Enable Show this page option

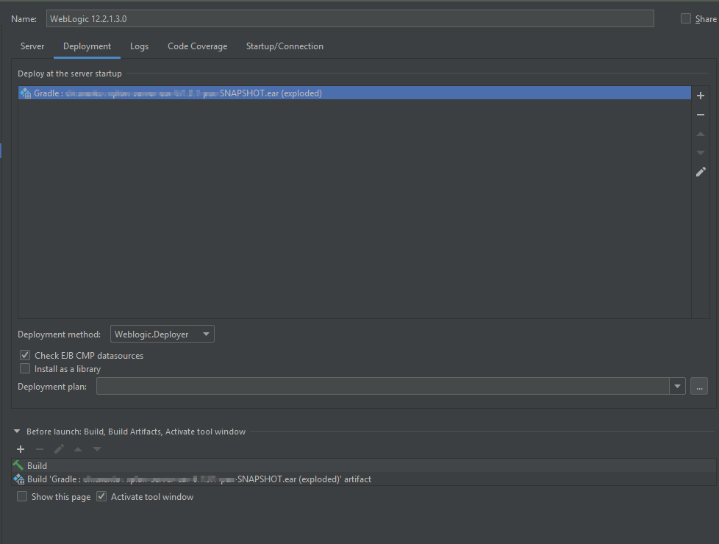[x=22, y=497]
